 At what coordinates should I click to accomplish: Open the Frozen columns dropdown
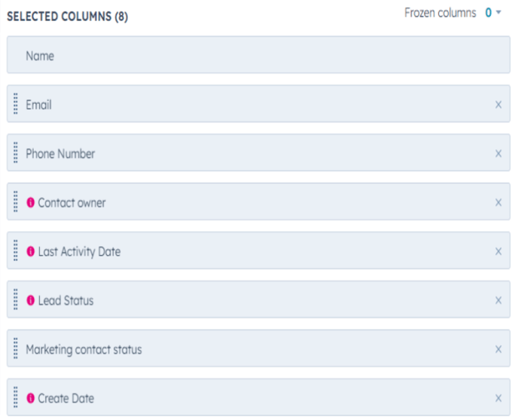coord(493,13)
